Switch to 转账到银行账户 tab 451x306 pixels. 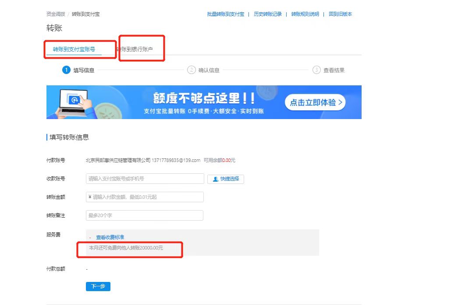134,49
